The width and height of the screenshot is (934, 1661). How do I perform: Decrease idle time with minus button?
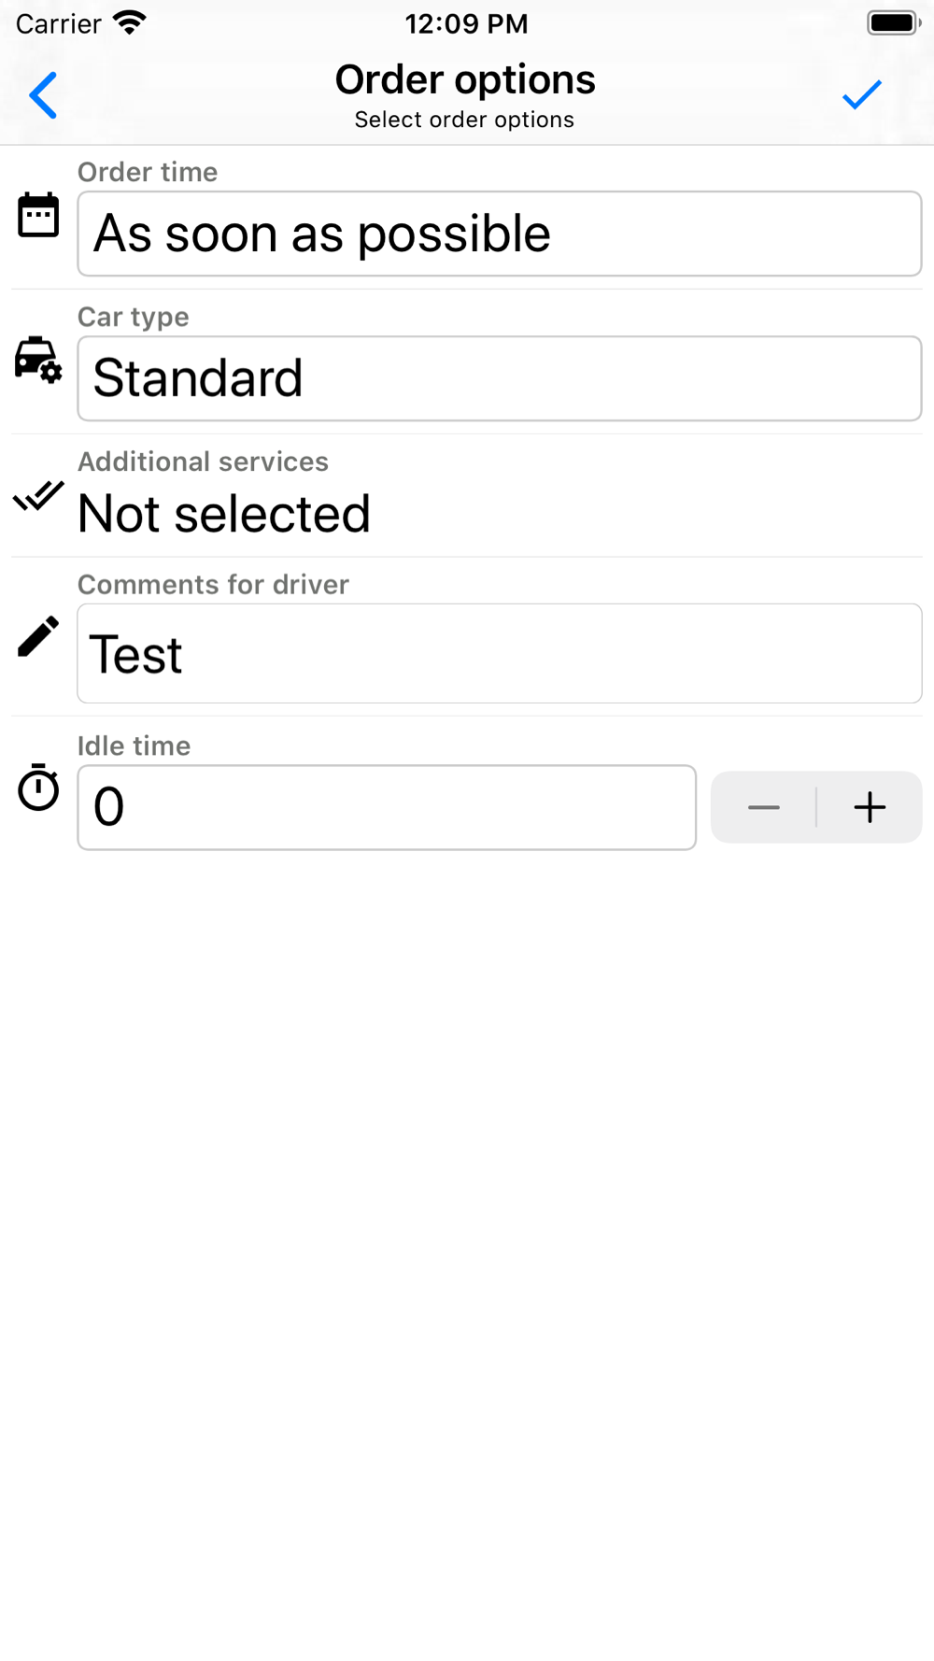coord(764,807)
